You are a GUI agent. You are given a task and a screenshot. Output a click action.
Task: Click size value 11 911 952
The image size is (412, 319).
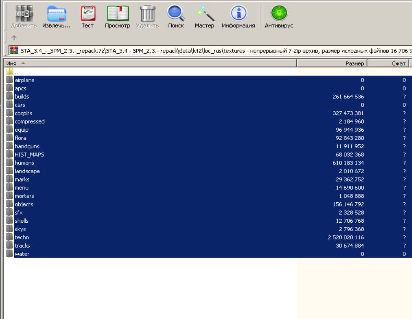(x=350, y=146)
